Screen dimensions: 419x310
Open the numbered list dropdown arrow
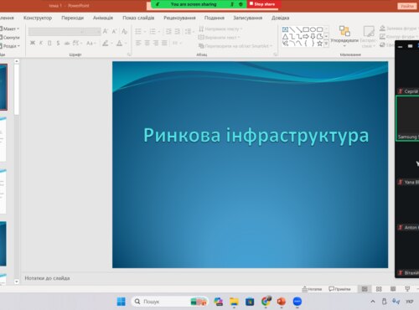coord(159,32)
